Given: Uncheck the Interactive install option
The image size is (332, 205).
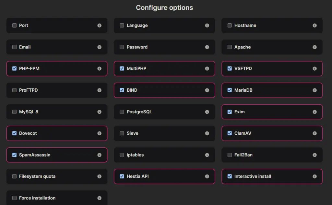Looking at the screenshot, I should (x=230, y=176).
